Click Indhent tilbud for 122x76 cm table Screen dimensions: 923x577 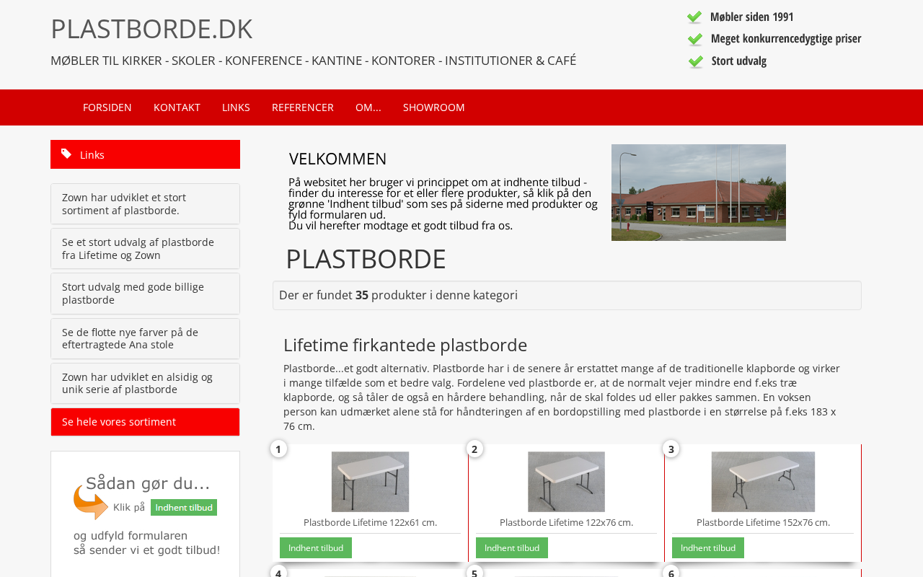point(512,547)
